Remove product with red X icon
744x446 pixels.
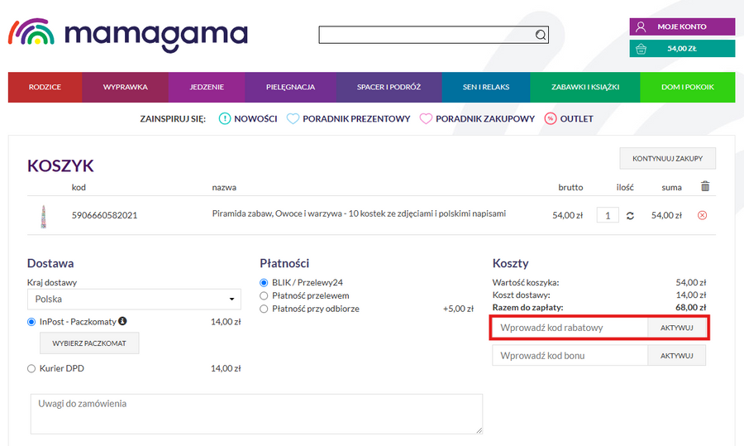(703, 215)
